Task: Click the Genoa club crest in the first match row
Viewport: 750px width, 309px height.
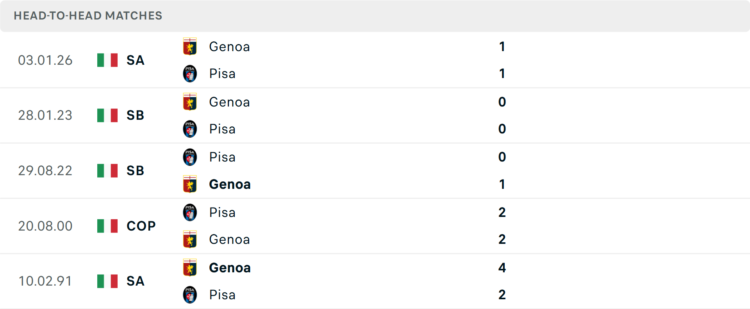Action: (190, 46)
